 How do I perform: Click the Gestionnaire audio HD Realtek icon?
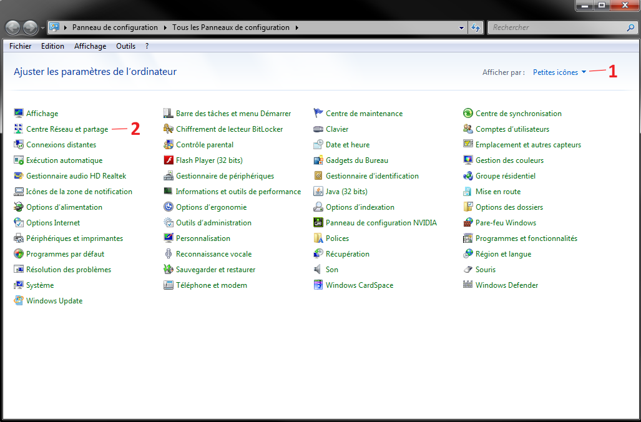18,176
